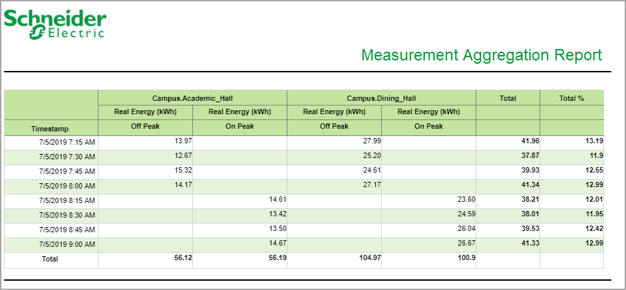Image resolution: width=626 pixels, height=290 pixels.
Task: Select the 7/5/2019 7:15 AM timestamp row
Action: [67, 143]
